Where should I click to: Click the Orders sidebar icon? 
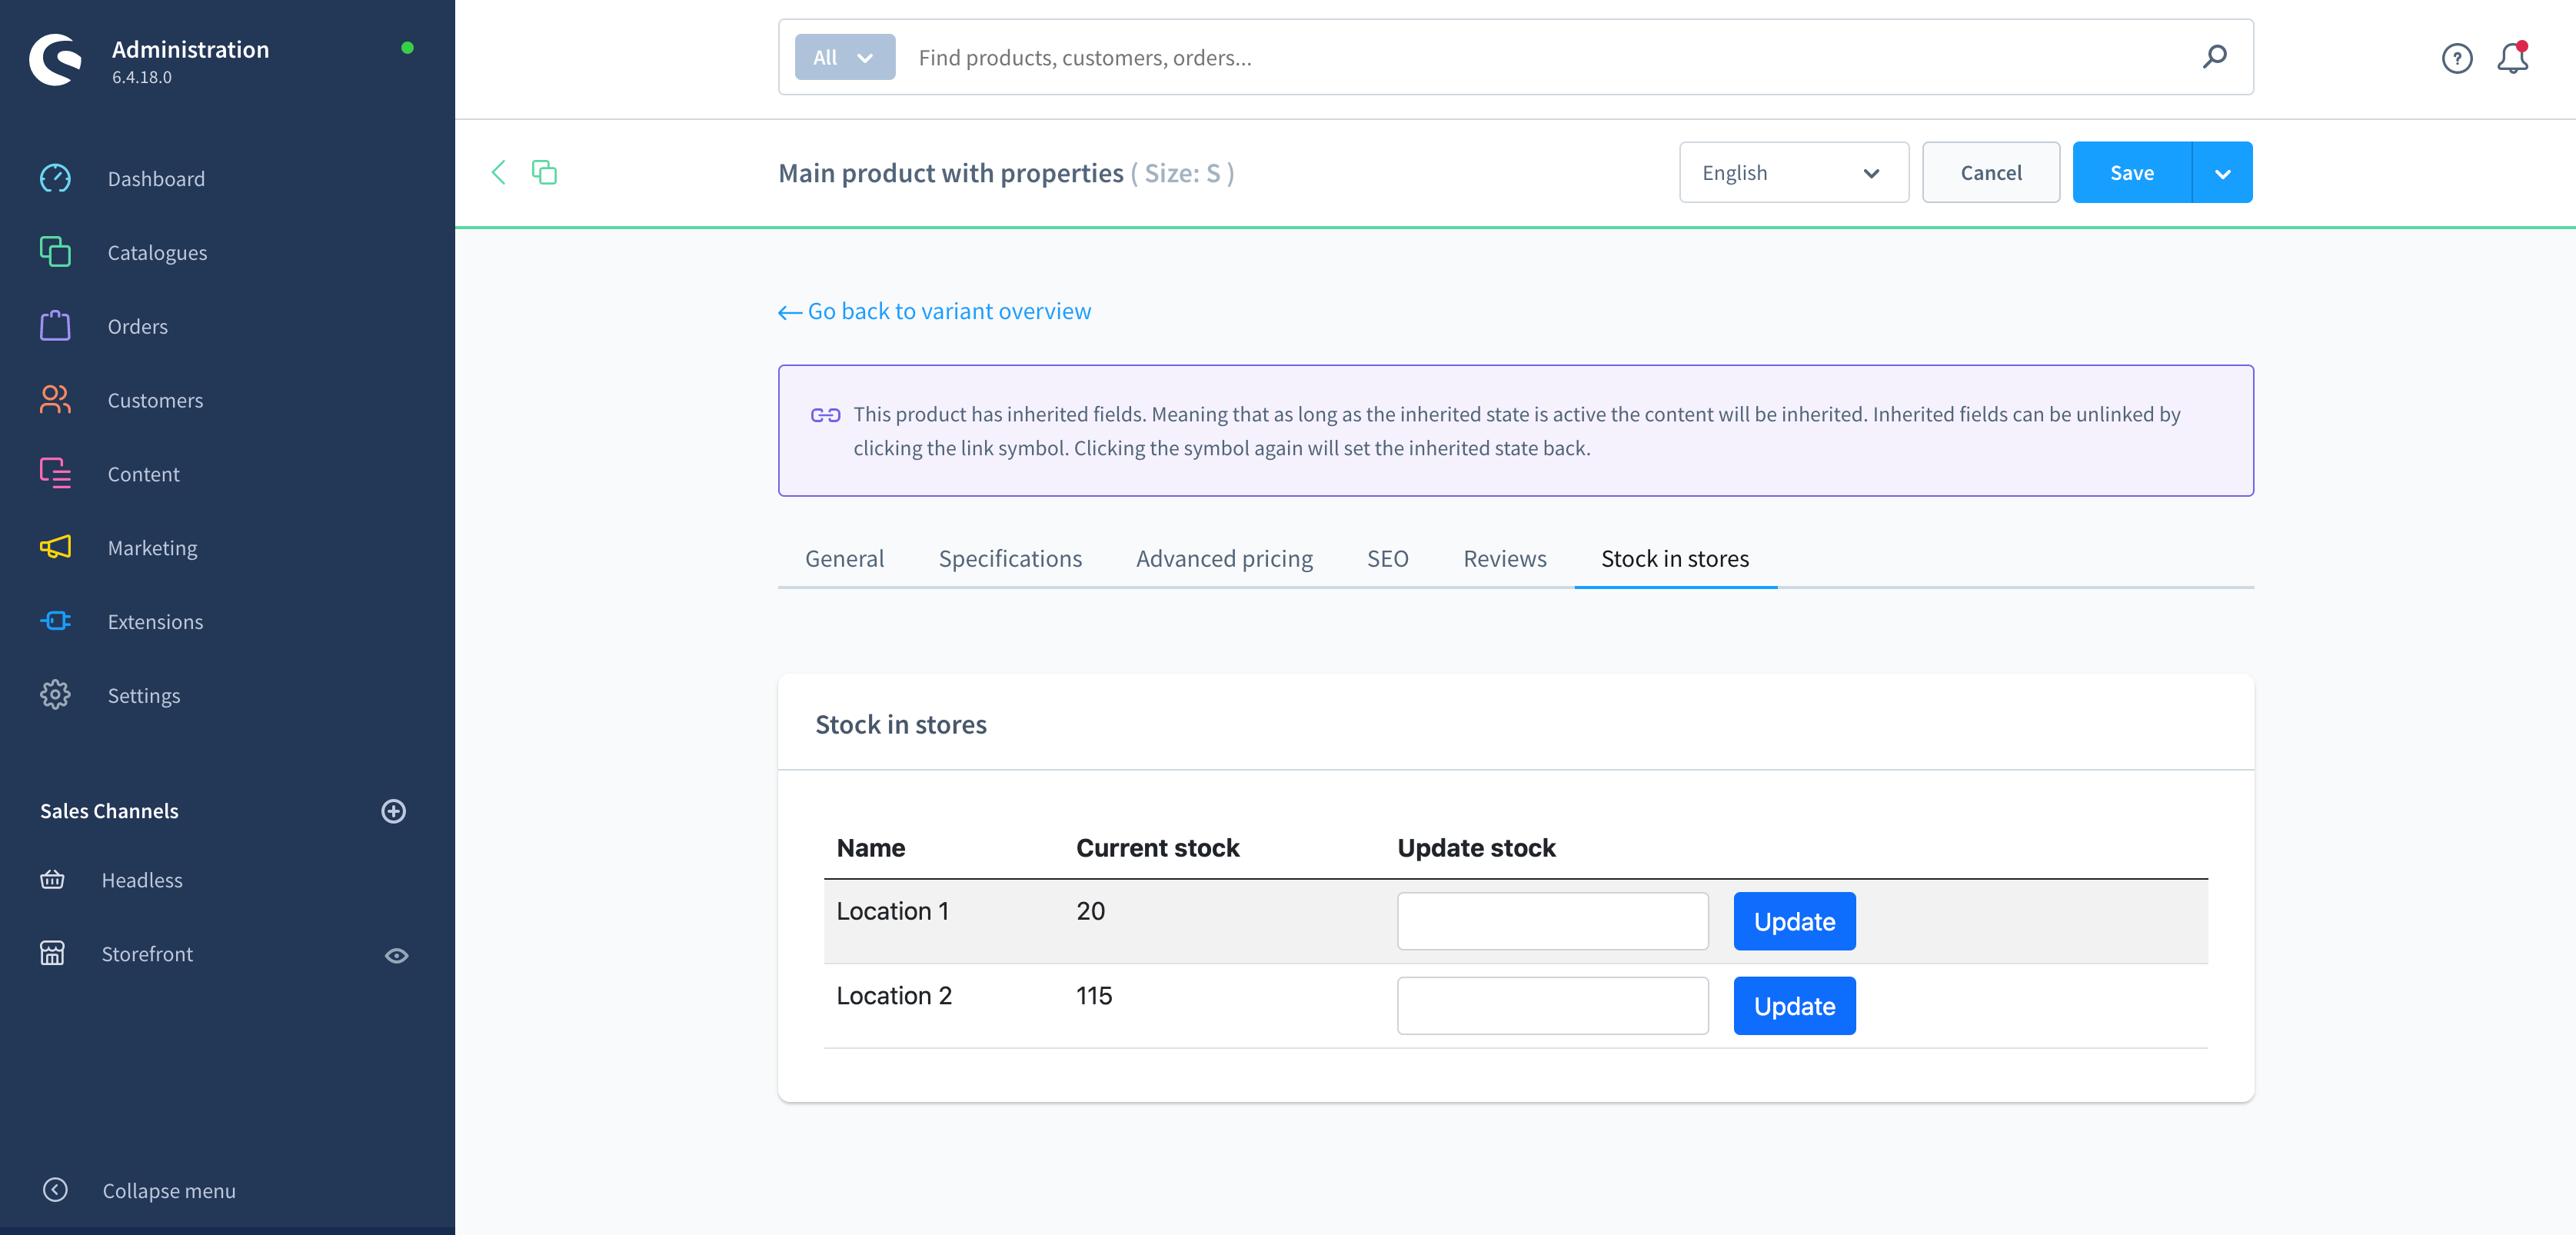(55, 325)
